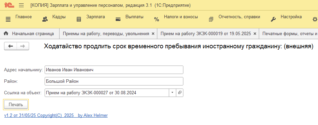Open the Кадры section people icon
The height and width of the screenshot is (125, 318).
[45, 20]
